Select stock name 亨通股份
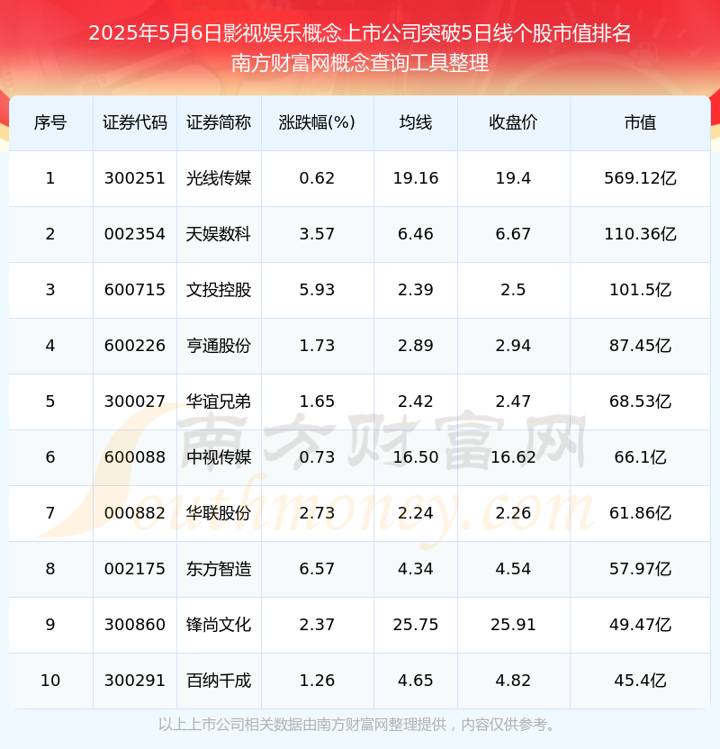 219,346
